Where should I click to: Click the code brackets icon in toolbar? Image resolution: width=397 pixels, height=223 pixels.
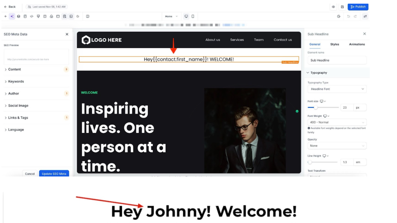point(31,16)
